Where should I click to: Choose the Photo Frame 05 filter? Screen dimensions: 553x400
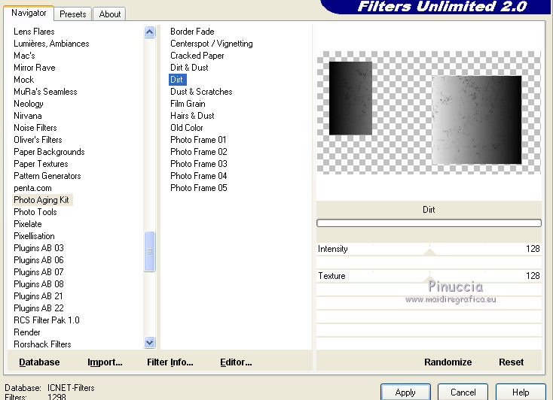(x=199, y=188)
